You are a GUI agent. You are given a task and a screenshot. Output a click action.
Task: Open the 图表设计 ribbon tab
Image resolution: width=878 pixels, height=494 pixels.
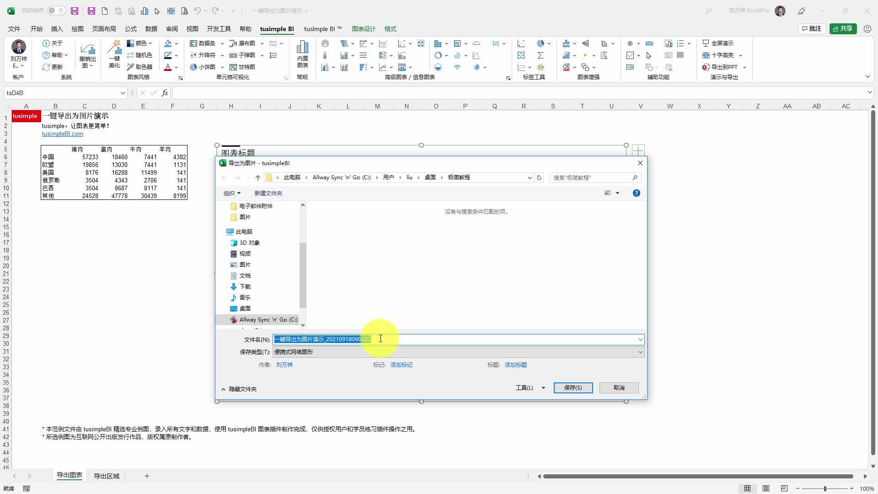[364, 29]
